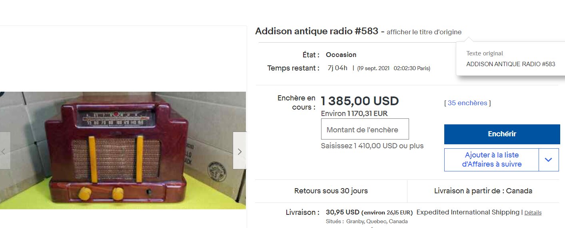Viewport: 565px width, 228px height.
Task: Click the 19 sept. 2021 end date text
Action: coord(373,69)
